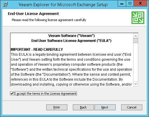Image resolution: width=149 pixels, height=117 pixels.
Task: Click the 'End-User License Agreement' header
Action: coord(33,14)
